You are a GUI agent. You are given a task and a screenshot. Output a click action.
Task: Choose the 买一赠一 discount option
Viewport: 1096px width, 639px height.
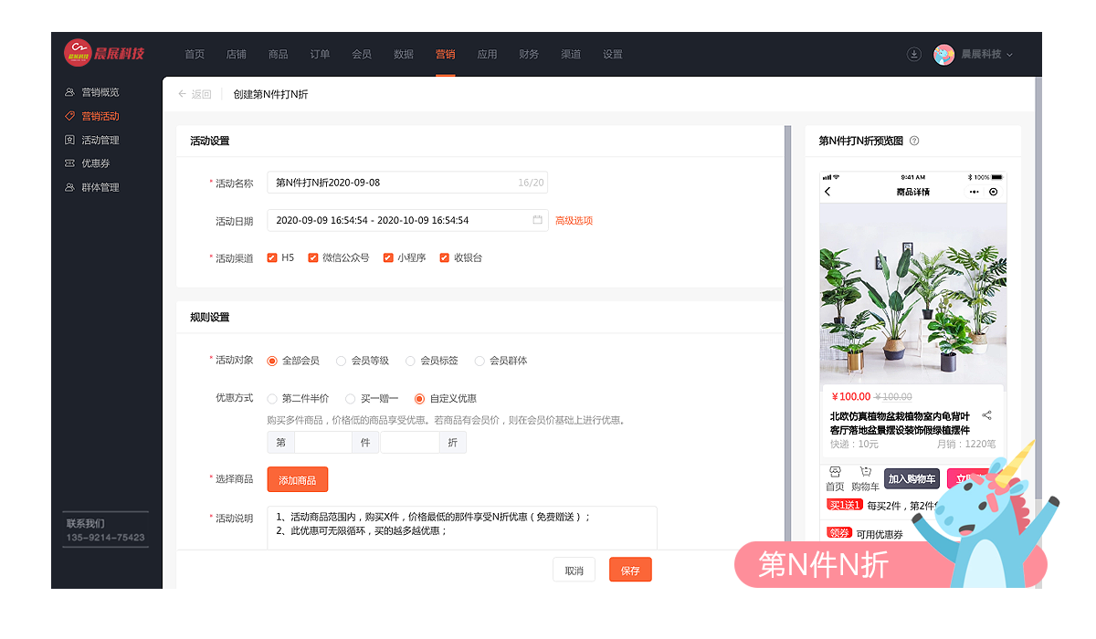[x=350, y=399]
